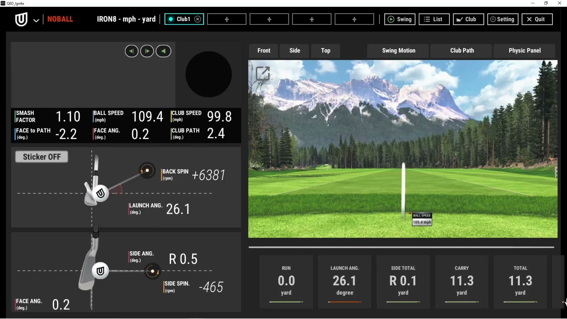Open the Swing function from the toolbar
Viewport: 567px width, 319px height.
[400, 19]
